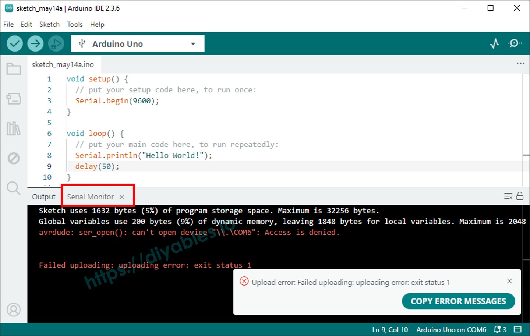Image resolution: width=530 pixels, height=336 pixels.
Task: Open the Help menu
Action: (97, 24)
